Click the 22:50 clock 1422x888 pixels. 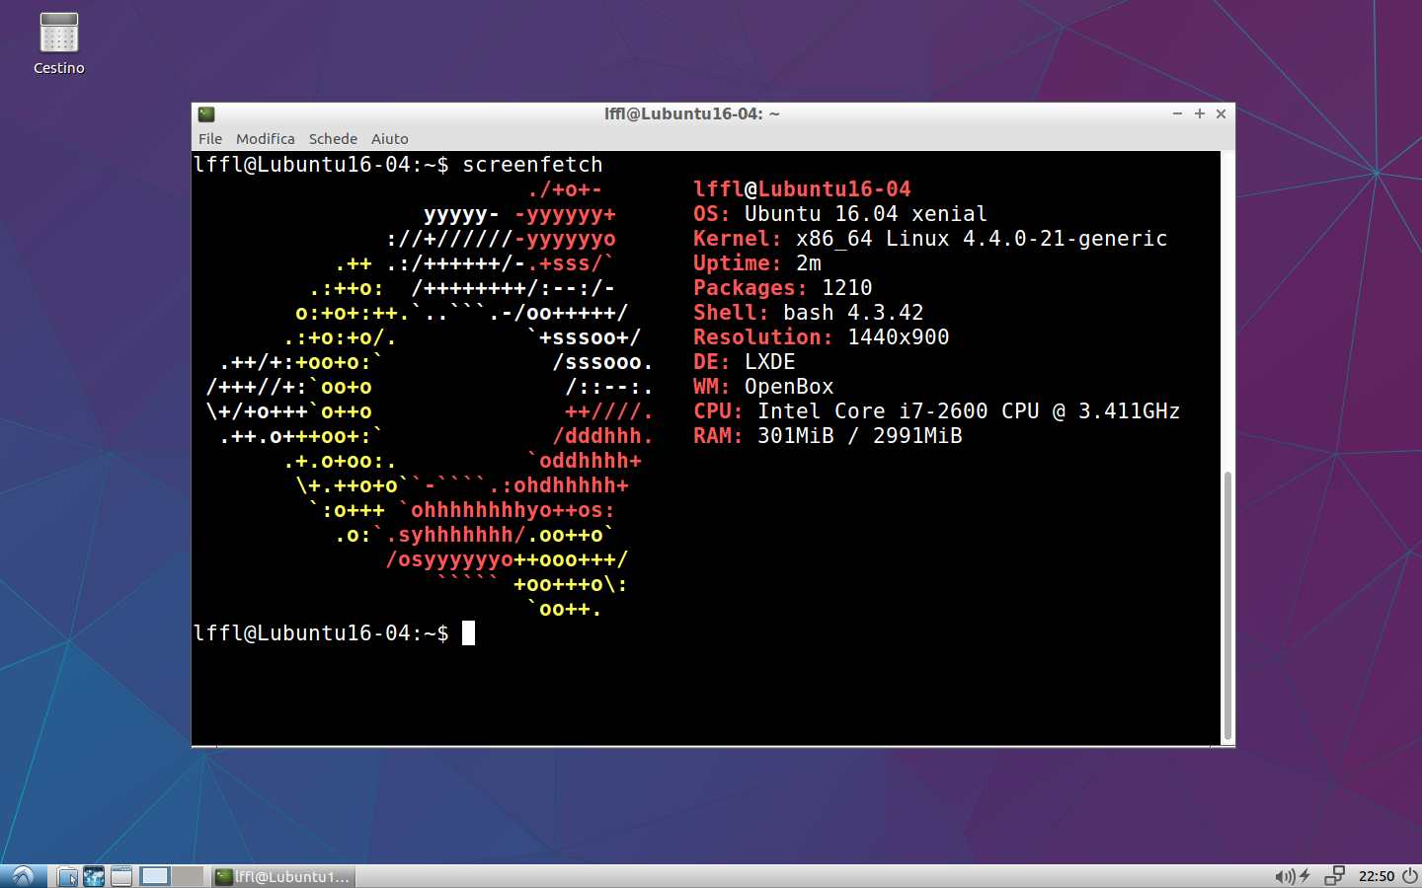1376,876
